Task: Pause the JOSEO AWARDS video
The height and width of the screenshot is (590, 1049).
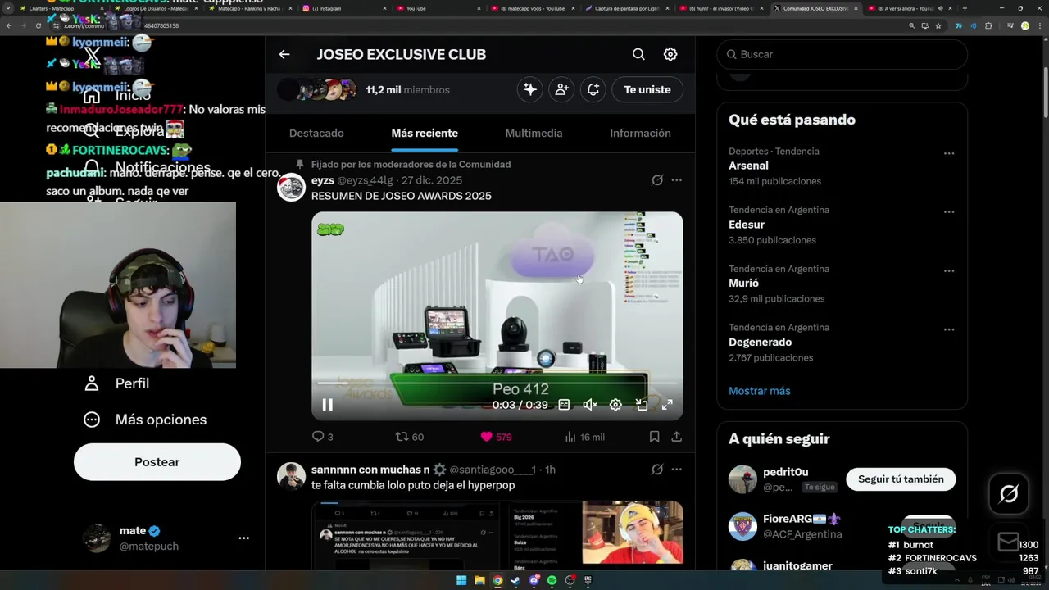Action: (327, 405)
